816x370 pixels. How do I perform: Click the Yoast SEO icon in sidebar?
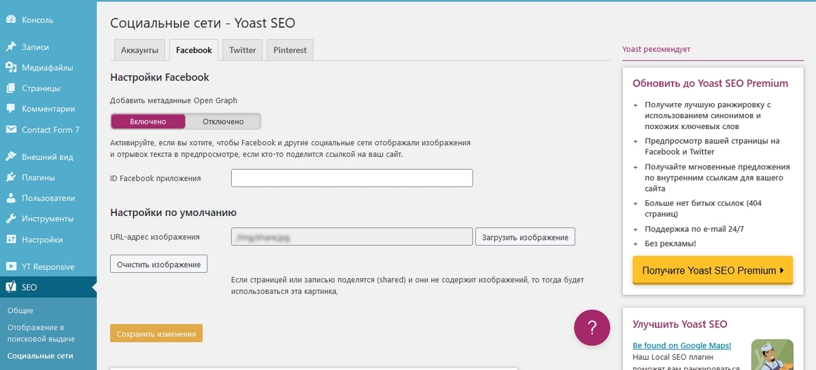pos(11,287)
